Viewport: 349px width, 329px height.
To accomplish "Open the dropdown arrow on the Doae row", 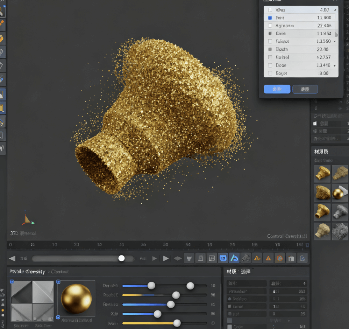I will click(x=335, y=65).
